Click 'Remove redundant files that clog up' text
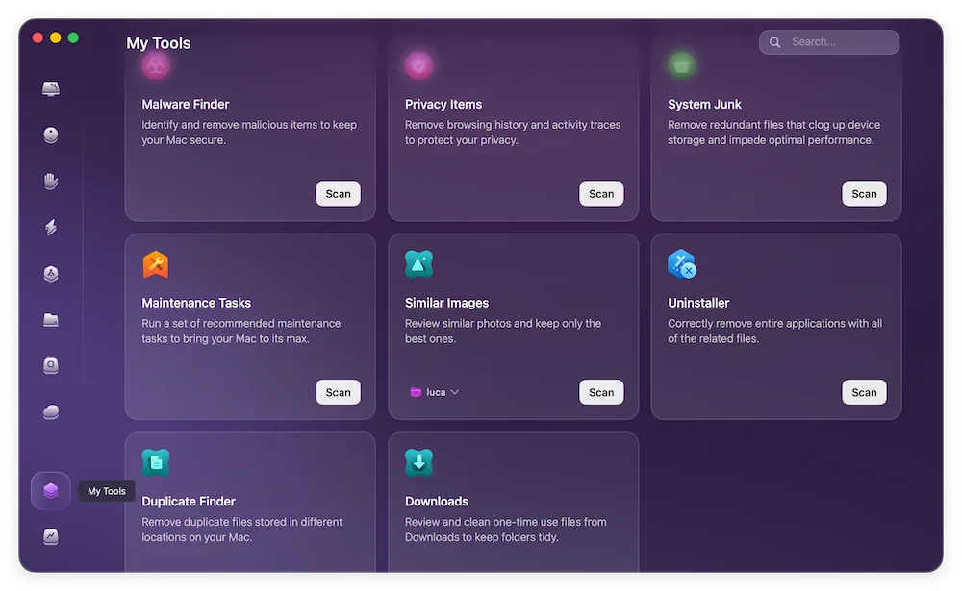962x591 pixels. [773, 133]
